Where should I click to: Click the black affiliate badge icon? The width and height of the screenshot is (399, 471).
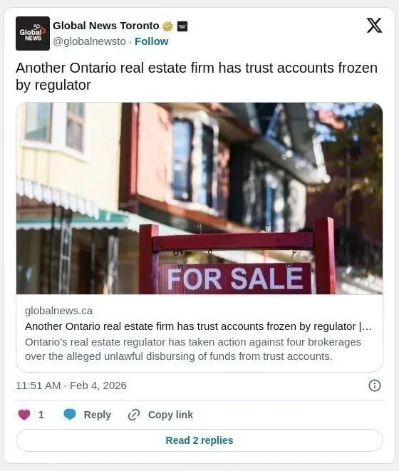pos(182,26)
